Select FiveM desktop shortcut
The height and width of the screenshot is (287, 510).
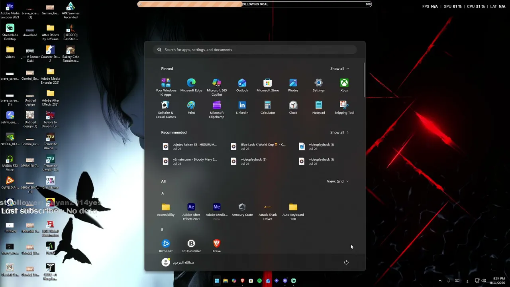(50, 248)
